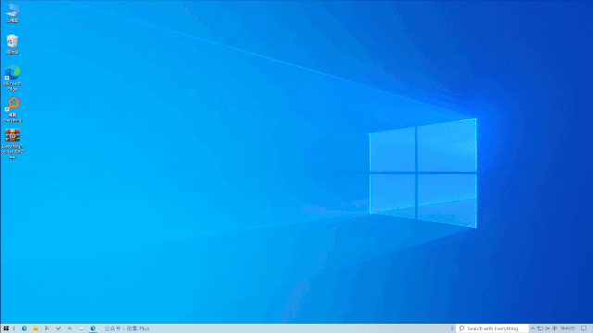Open the Windows Start menu

point(6,328)
